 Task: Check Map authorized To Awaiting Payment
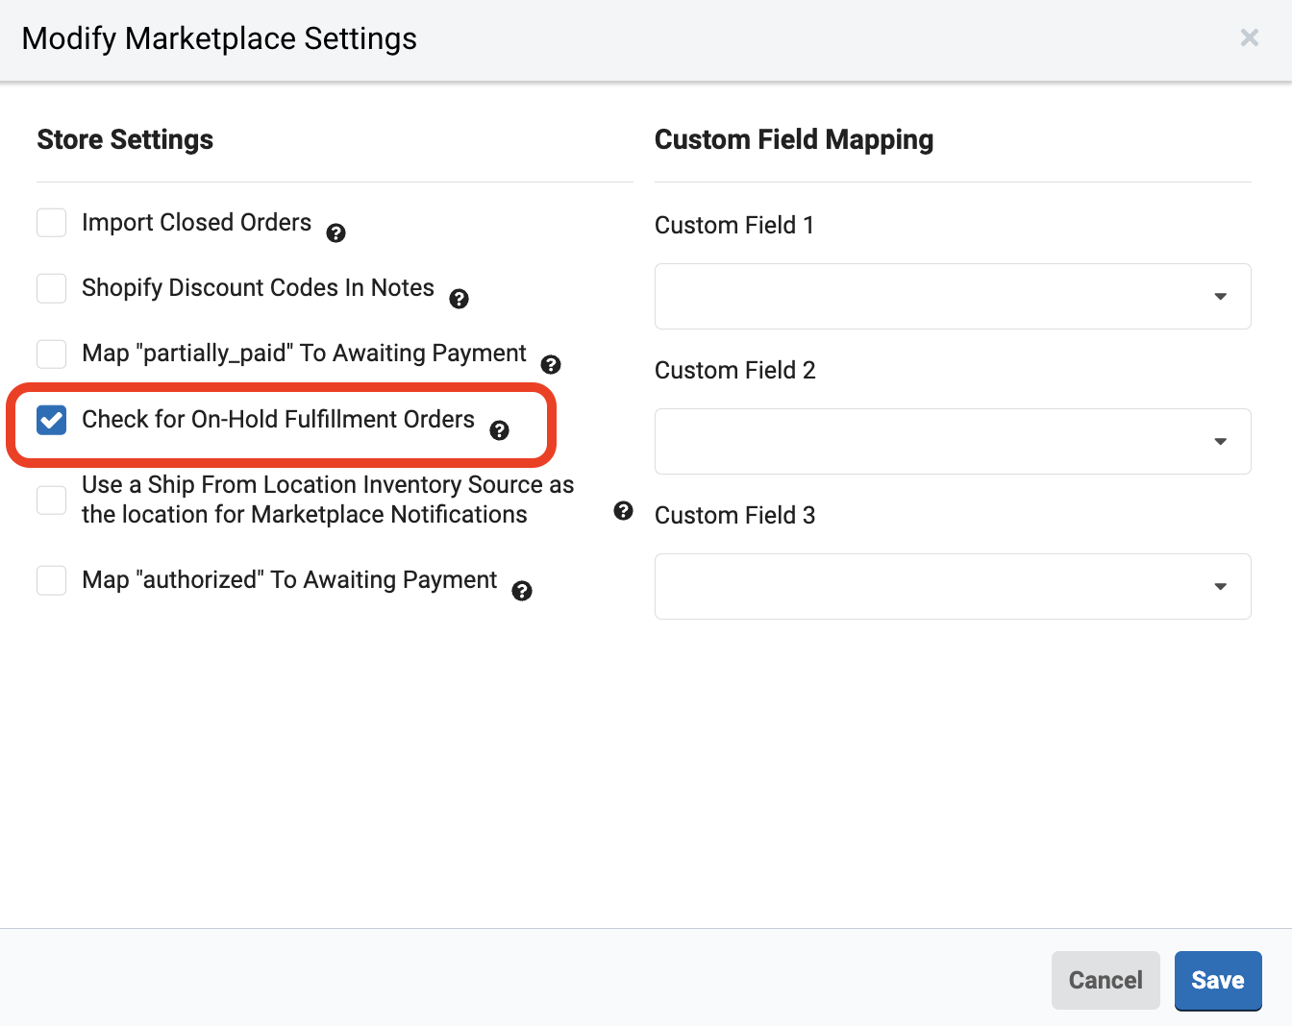tap(52, 580)
